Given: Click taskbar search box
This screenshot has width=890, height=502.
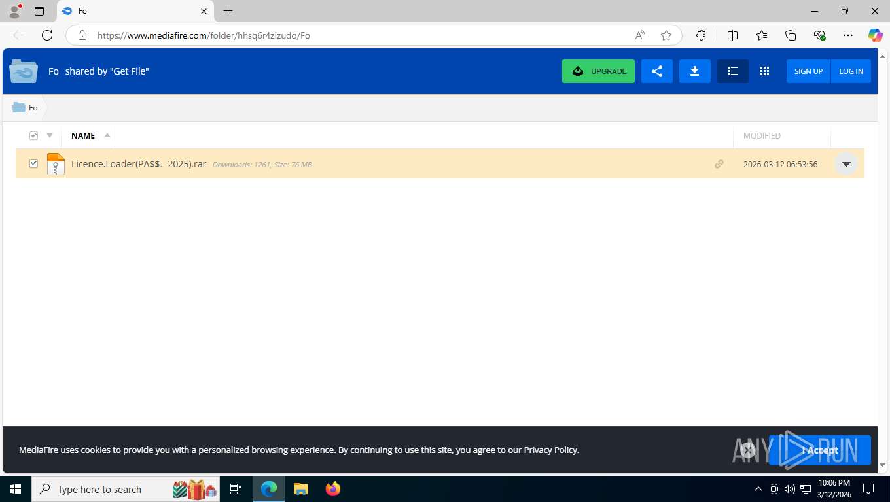Looking at the screenshot, I should tap(126, 489).
